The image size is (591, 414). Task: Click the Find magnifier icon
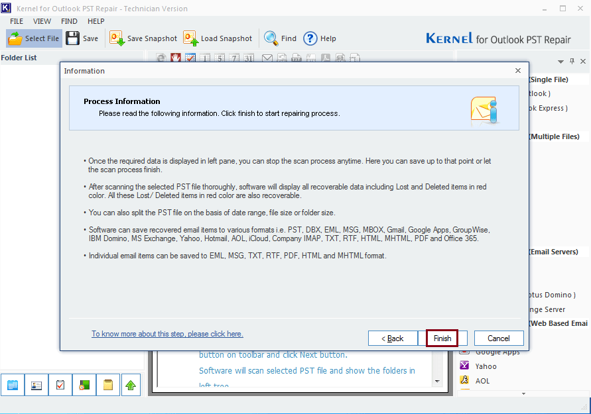[x=271, y=38]
